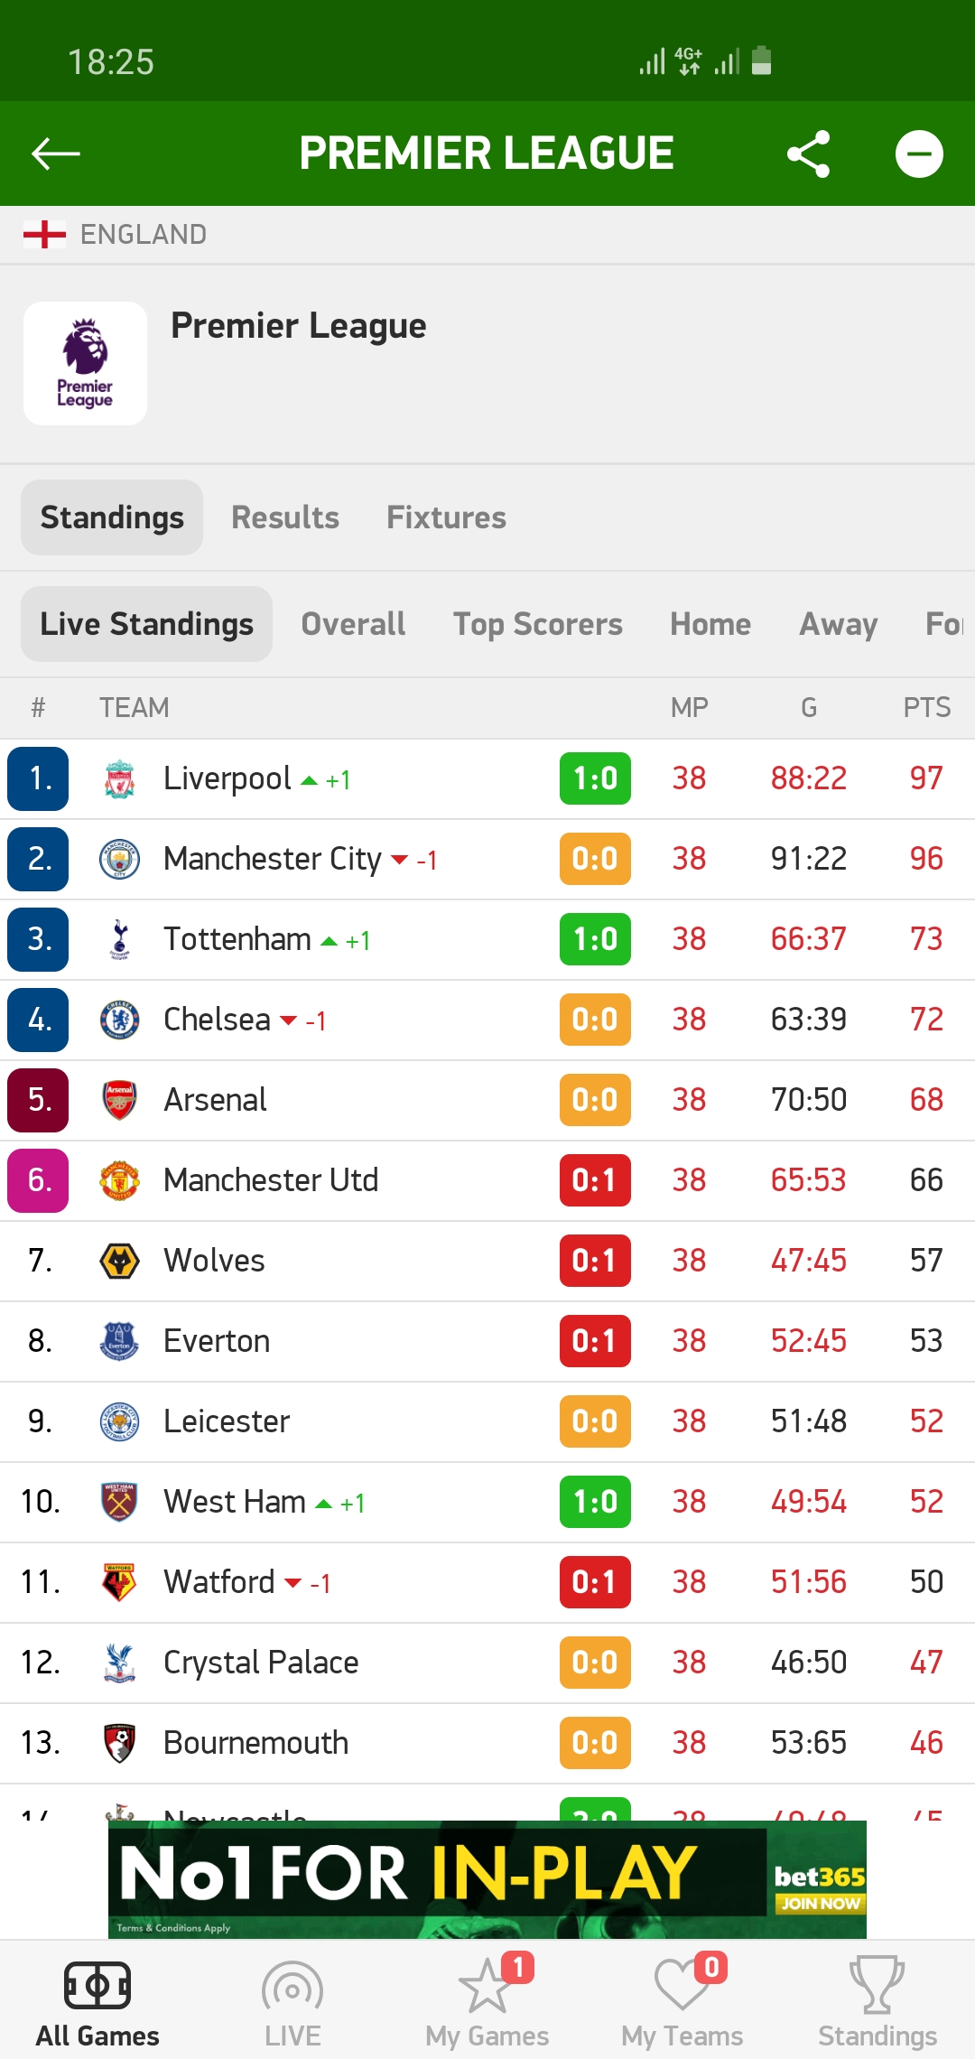Show Home standings table
Viewport: 975px width, 2059px height.
point(710,624)
